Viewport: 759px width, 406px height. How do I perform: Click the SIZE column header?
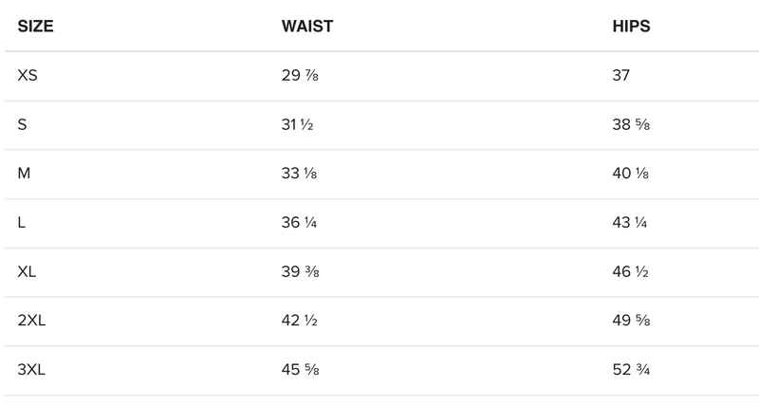(x=35, y=26)
